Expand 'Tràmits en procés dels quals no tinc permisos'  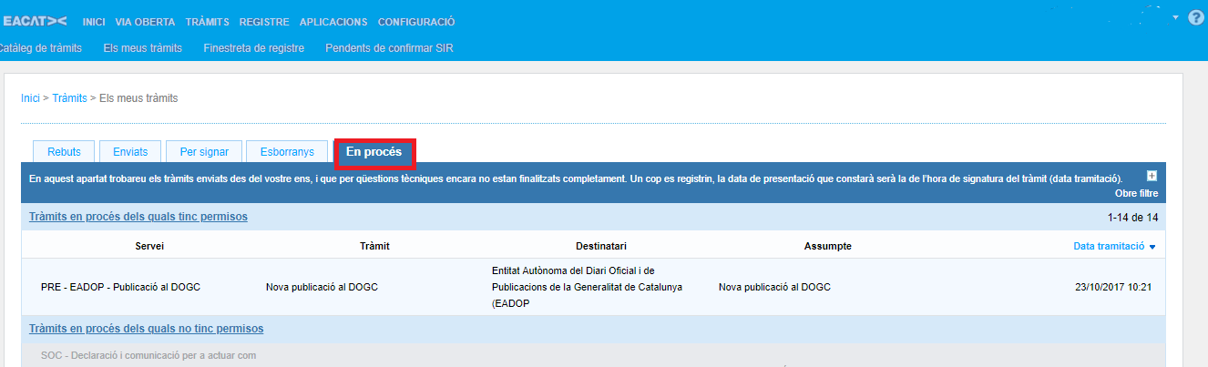coord(146,329)
